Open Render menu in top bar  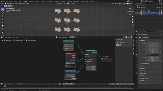(x=11, y=1)
